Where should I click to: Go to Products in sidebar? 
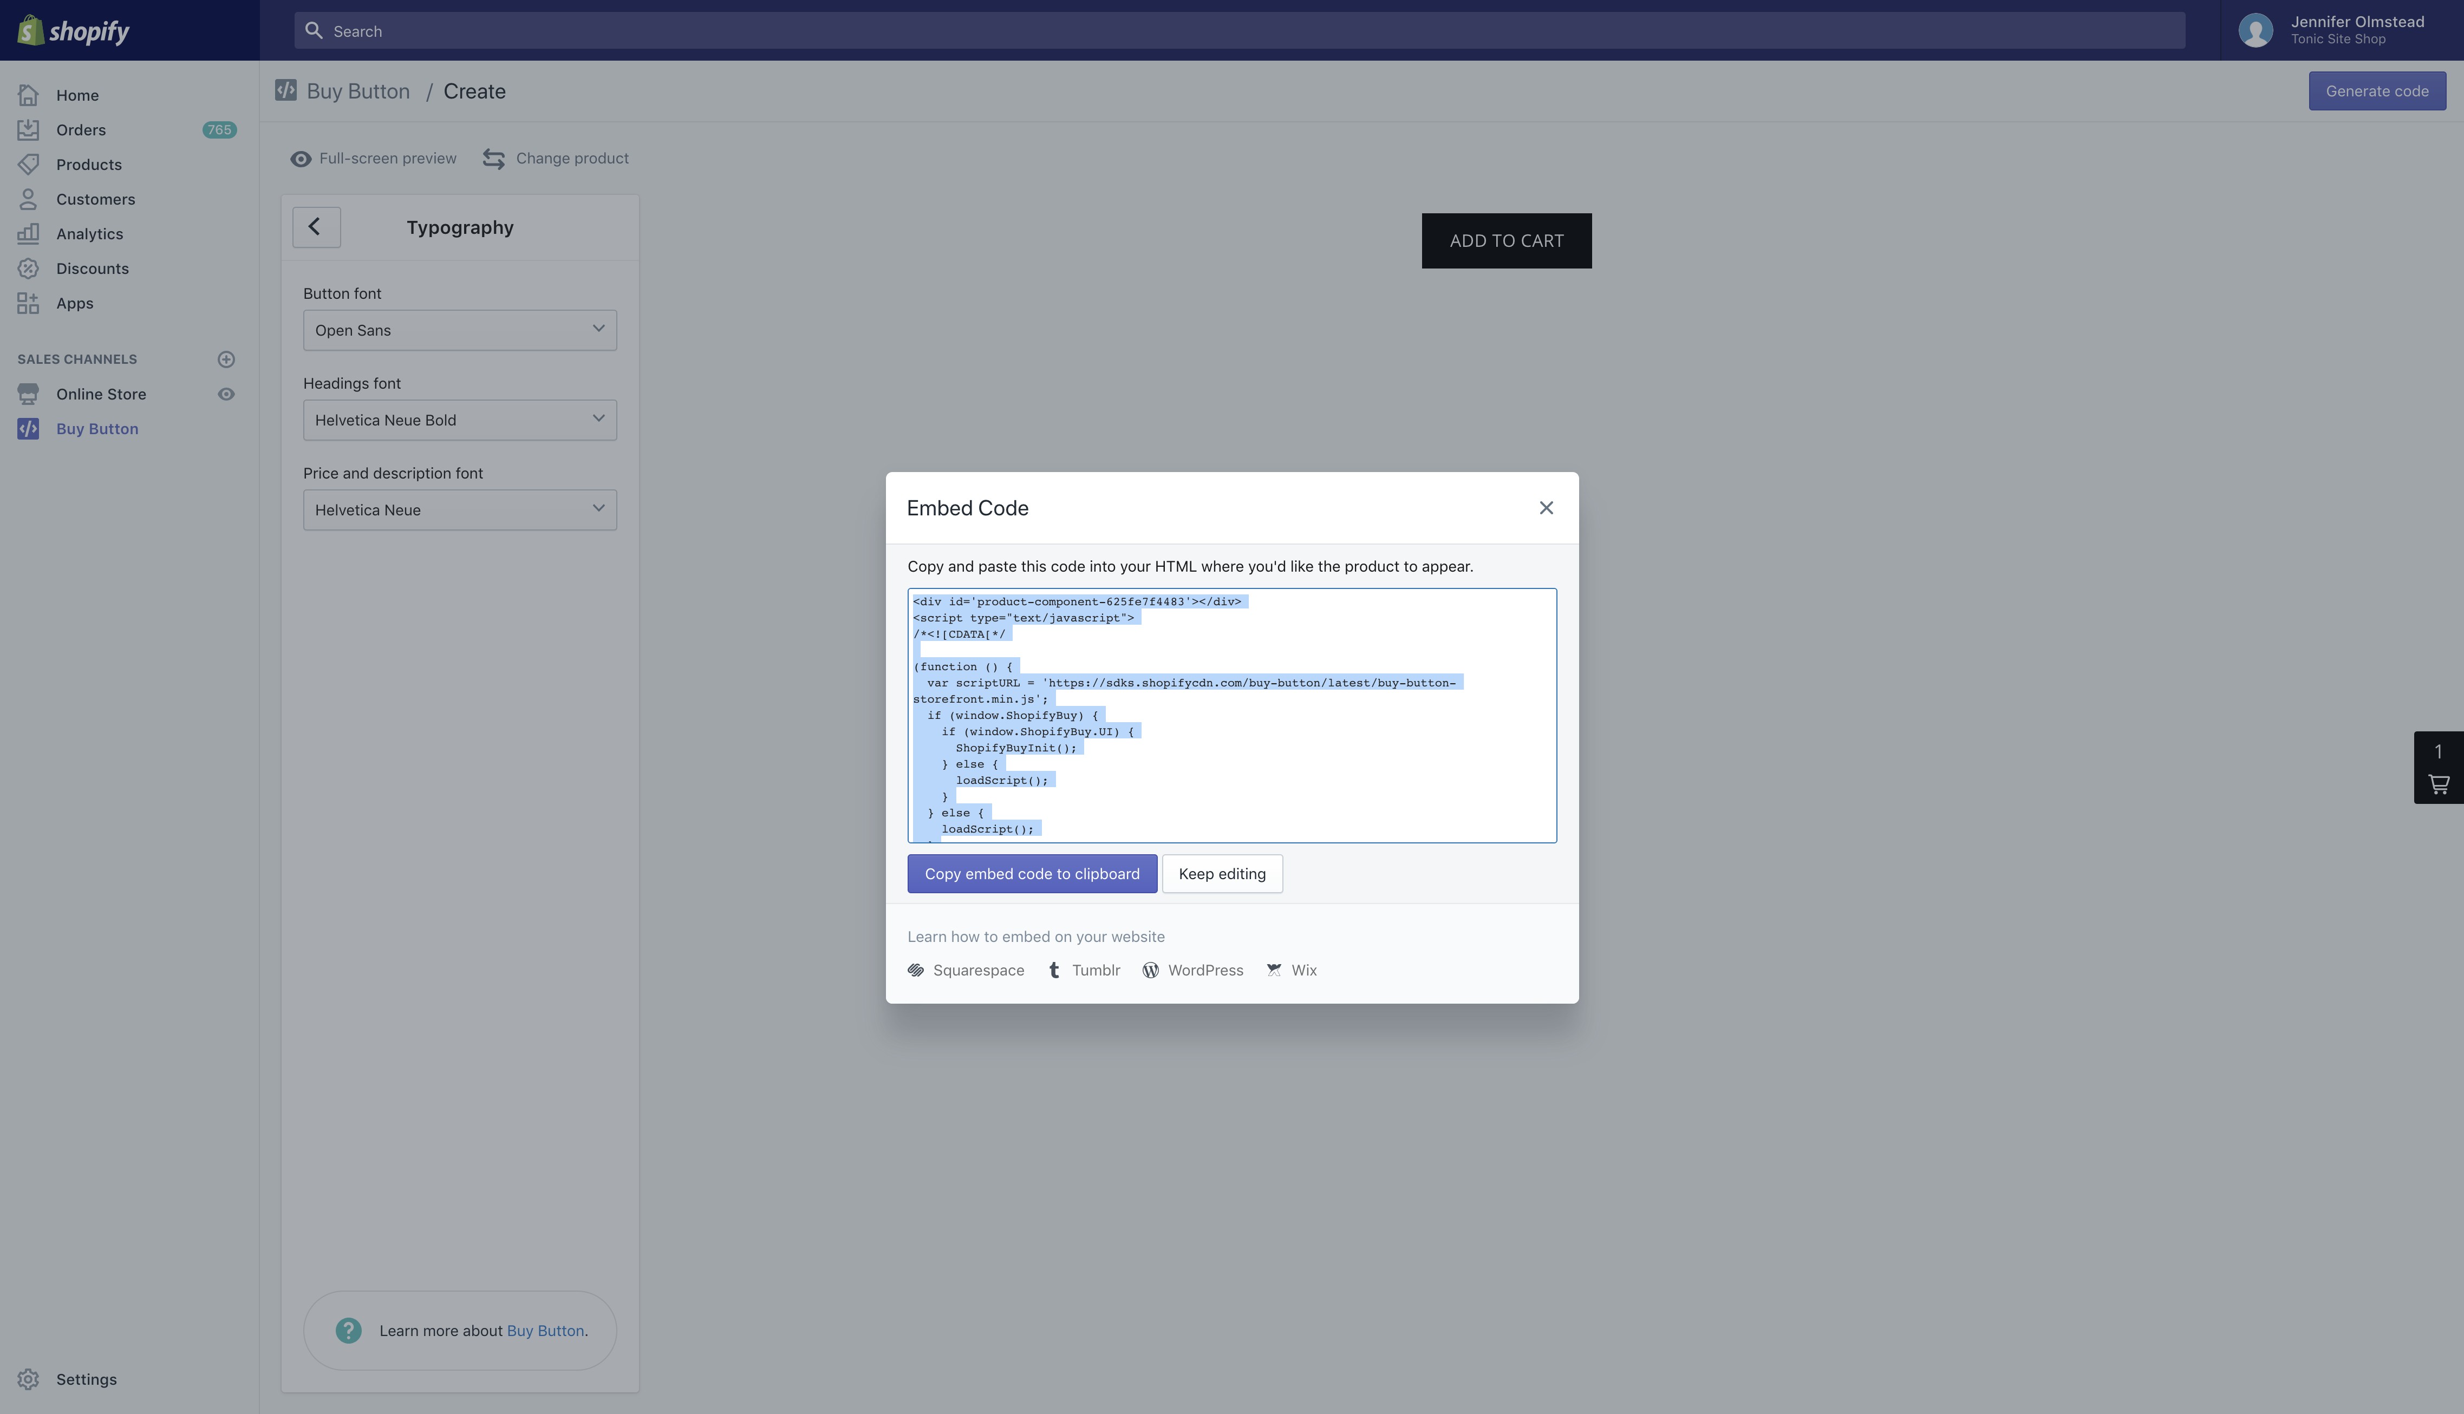88,164
